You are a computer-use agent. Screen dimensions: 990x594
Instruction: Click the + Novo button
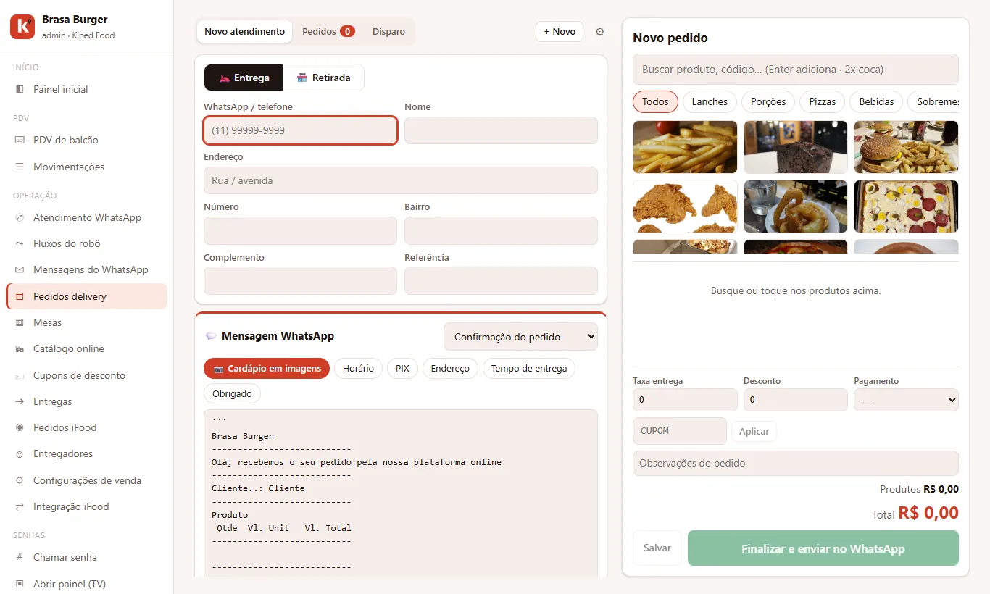click(560, 31)
